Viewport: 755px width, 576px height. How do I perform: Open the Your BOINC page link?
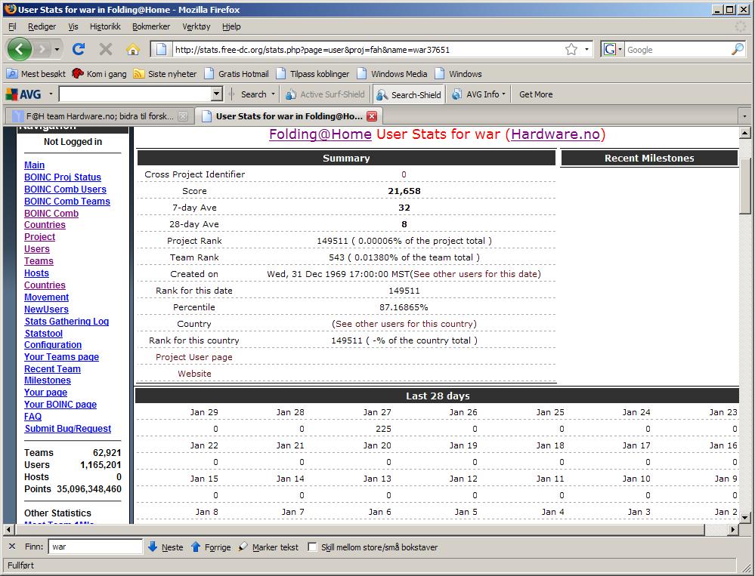60,405
